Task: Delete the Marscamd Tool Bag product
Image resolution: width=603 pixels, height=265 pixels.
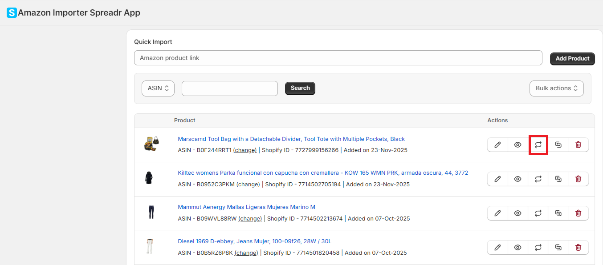Action: [578, 145]
